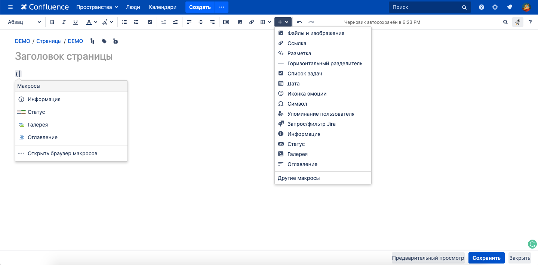Expand more formatting options dropdown
Image resolution: width=538 pixels, height=265 pixels.
(108, 22)
